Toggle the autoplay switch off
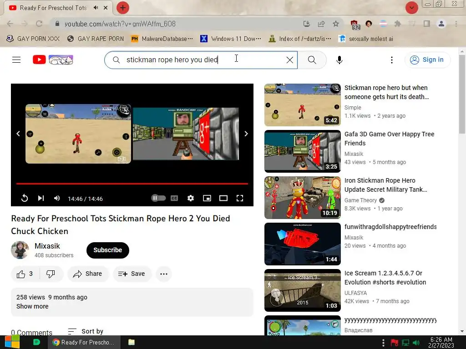 click(x=158, y=198)
